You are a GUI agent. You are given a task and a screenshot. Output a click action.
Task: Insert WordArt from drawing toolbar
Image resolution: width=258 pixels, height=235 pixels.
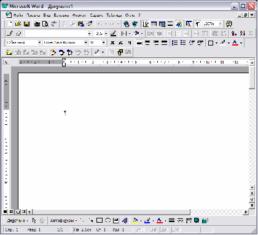[125, 220]
